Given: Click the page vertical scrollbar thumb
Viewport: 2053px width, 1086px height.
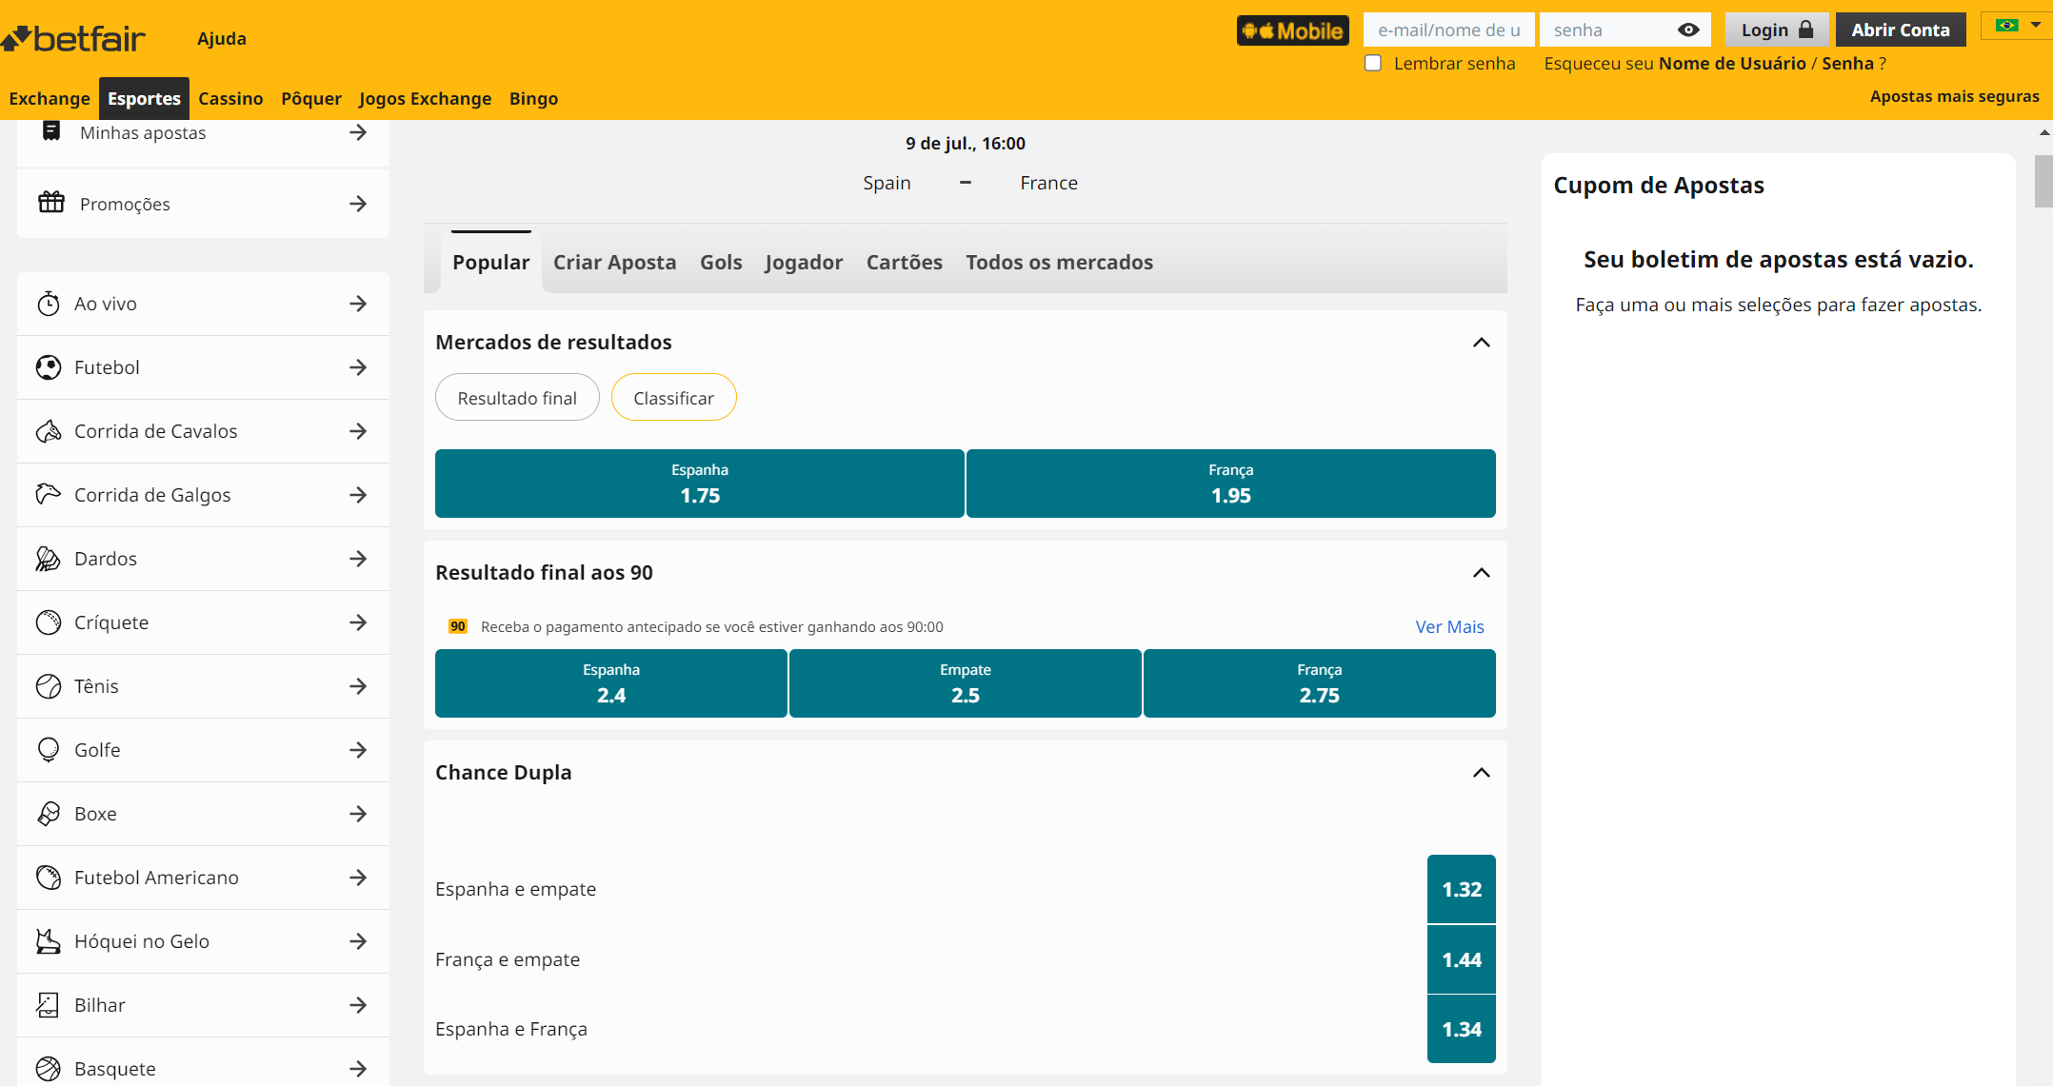Looking at the screenshot, I should [2043, 181].
